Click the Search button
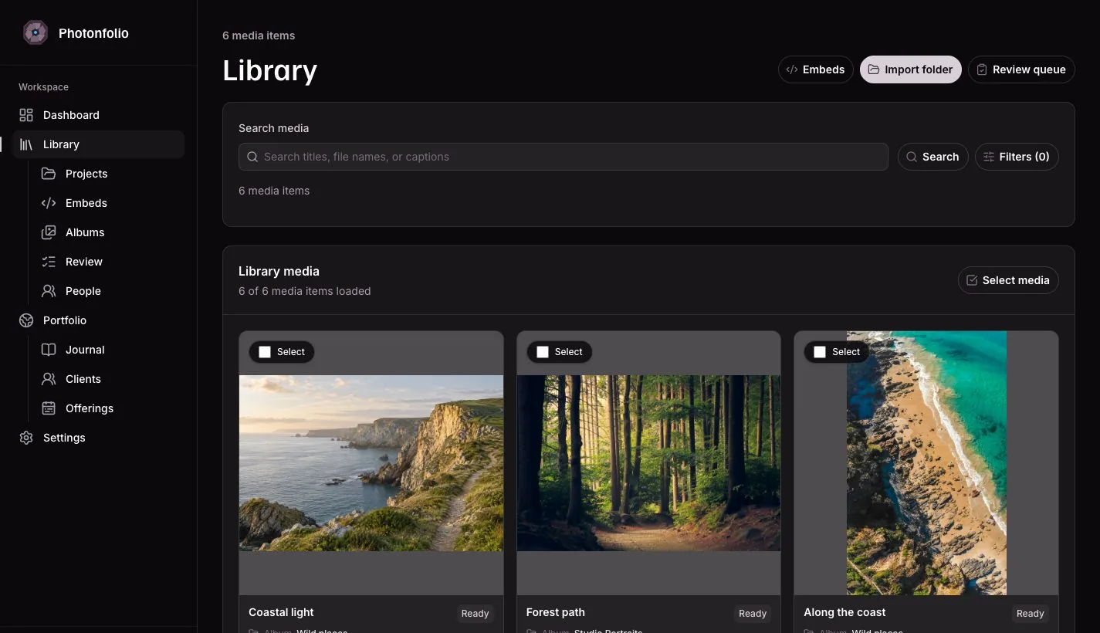This screenshot has height=633, width=1100. [932, 157]
